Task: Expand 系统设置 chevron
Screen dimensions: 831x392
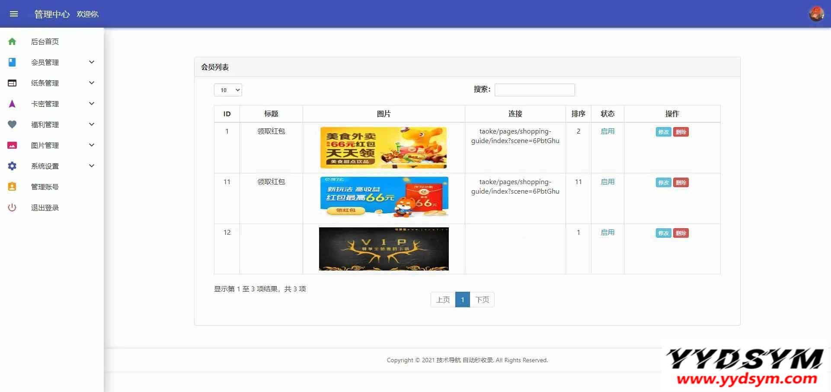Action: [x=92, y=166]
